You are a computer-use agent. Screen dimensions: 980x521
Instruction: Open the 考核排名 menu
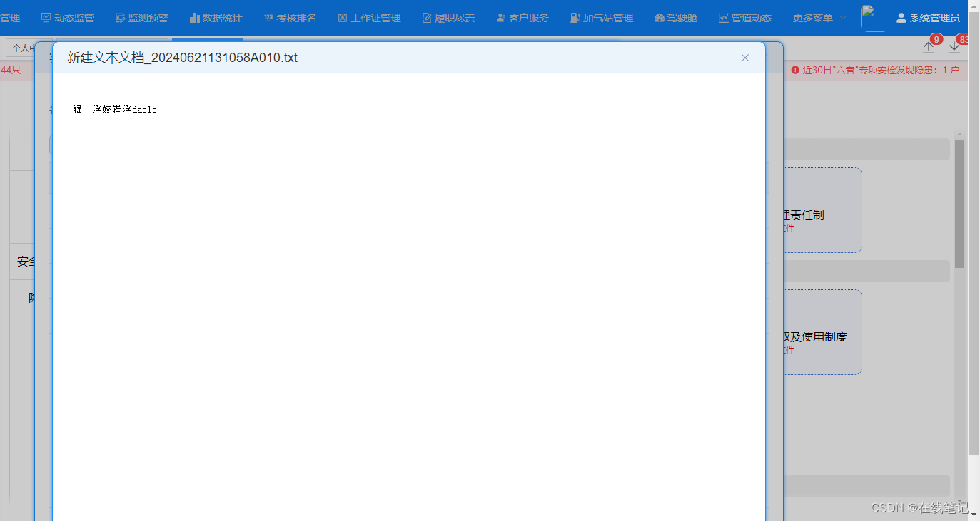click(290, 18)
